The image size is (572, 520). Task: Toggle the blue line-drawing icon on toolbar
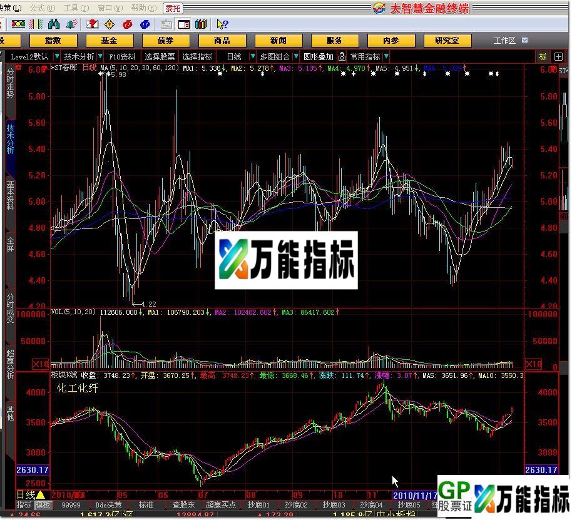click(144, 24)
